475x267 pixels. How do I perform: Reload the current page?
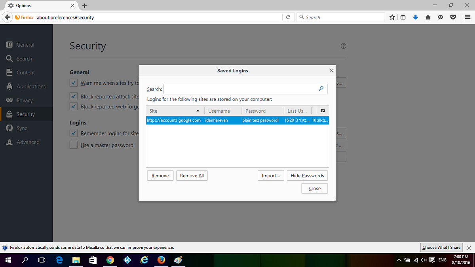(x=288, y=17)
